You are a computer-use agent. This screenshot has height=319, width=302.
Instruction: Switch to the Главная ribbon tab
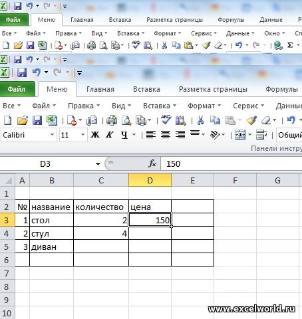100,89
